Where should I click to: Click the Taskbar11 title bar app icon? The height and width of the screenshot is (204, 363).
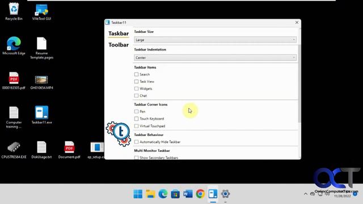pyautogui.click(x=107, y=23)
